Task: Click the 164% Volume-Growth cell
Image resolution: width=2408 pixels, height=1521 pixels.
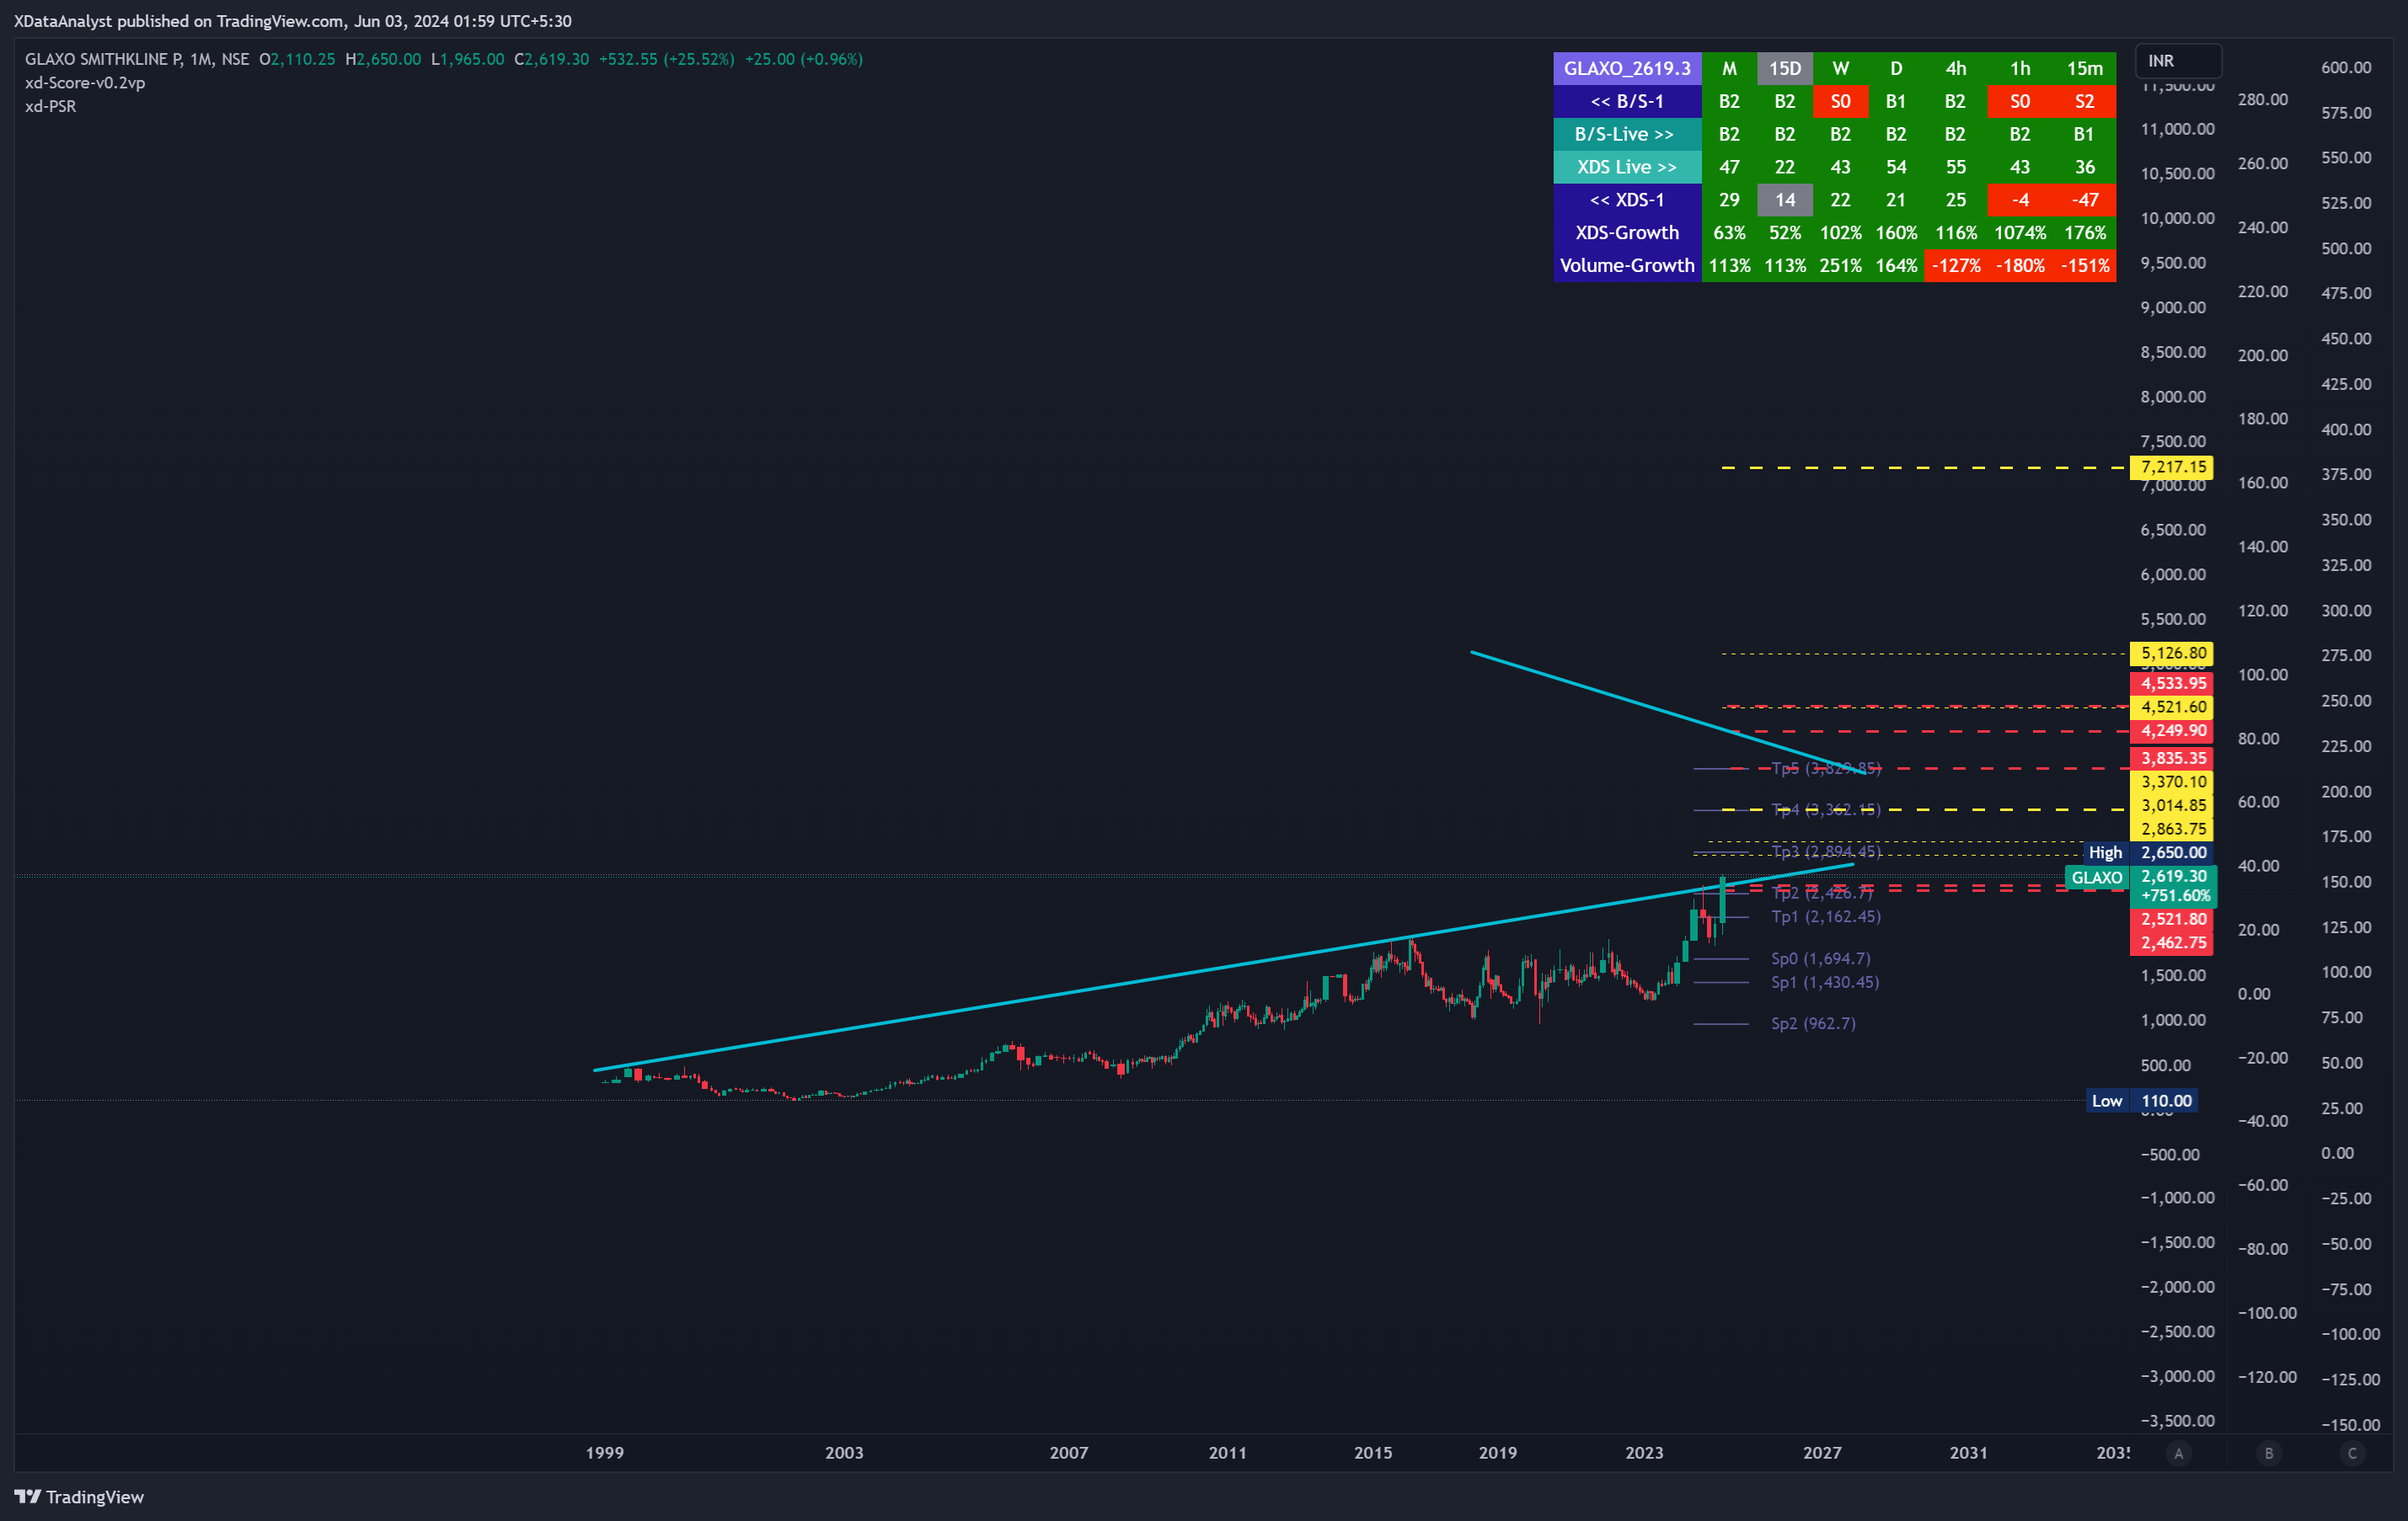Action: coord(1896,266)
